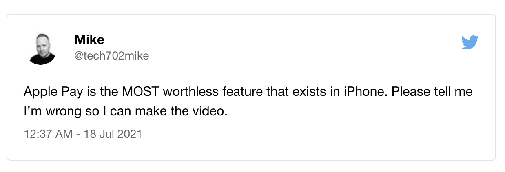This screenshot has height=172, width=505.
Task: Open Mike's profile photo
Action: [43, 49]
